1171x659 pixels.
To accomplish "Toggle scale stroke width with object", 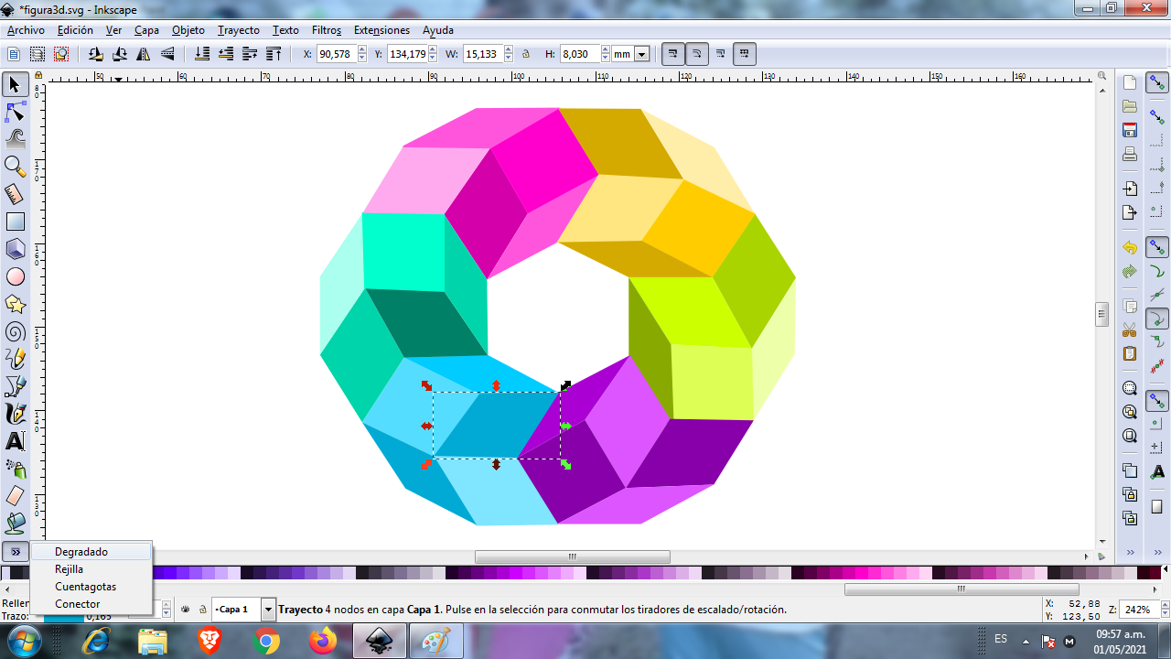I will point(673,54).
